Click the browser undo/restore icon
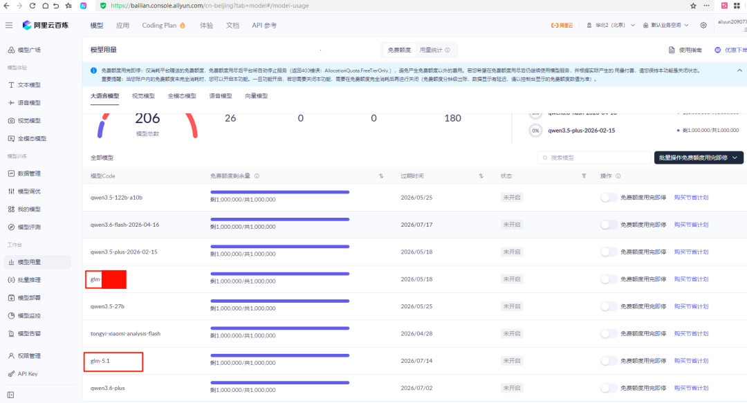 point(56,6)
